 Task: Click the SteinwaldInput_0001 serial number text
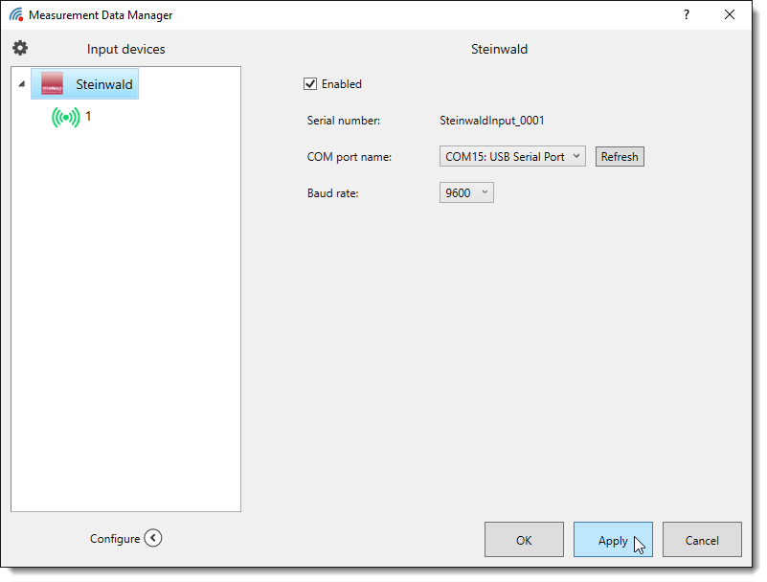491,121
